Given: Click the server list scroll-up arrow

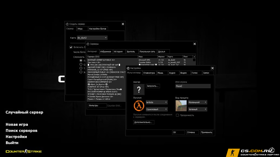Looking at the screenshot, I should tap(194, 57).
